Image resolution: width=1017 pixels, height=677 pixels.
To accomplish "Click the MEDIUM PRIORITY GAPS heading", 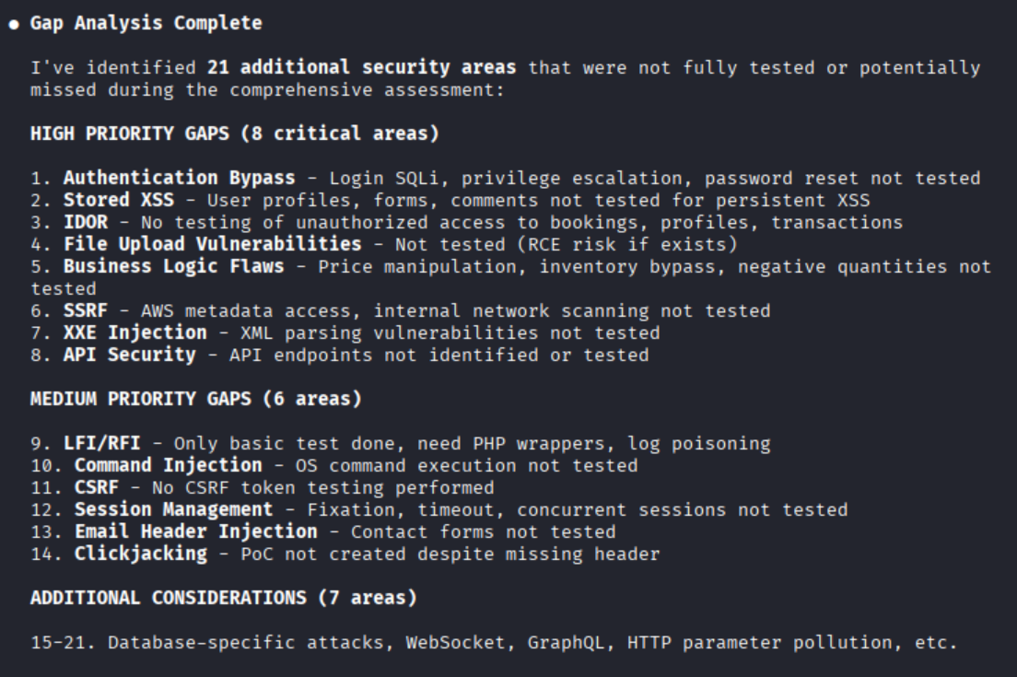I will (x=195, y=399).
